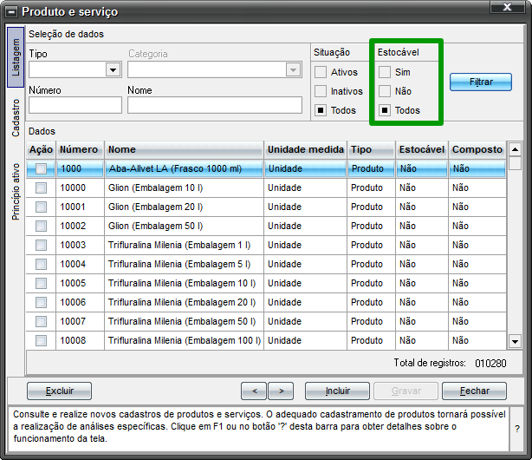Screen dimensions: 532x460
Task: Check the Não option under Estocável
Action: 385,91
